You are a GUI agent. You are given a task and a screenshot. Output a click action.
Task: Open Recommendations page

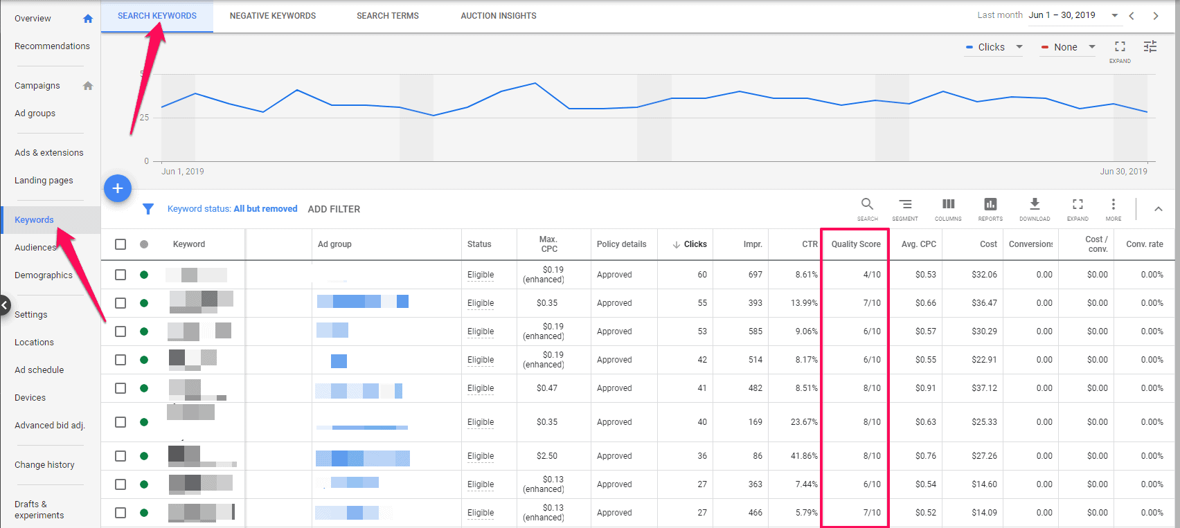point(52,46)
